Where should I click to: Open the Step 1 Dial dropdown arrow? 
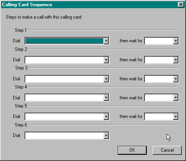[106, 41]
